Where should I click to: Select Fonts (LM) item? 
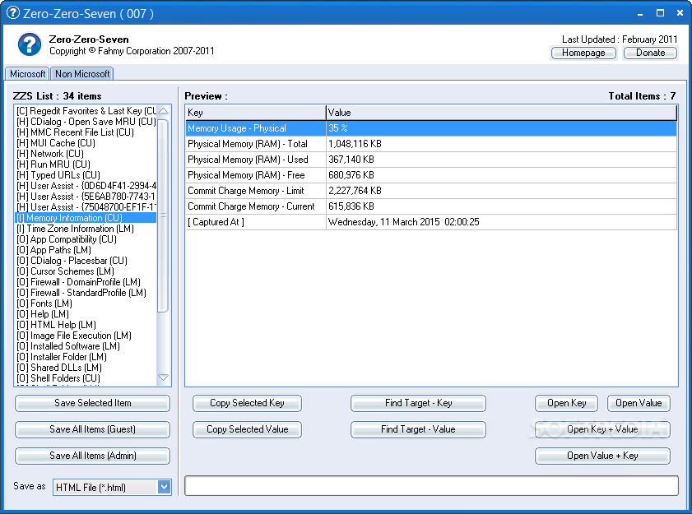click(x=86, y=303)
